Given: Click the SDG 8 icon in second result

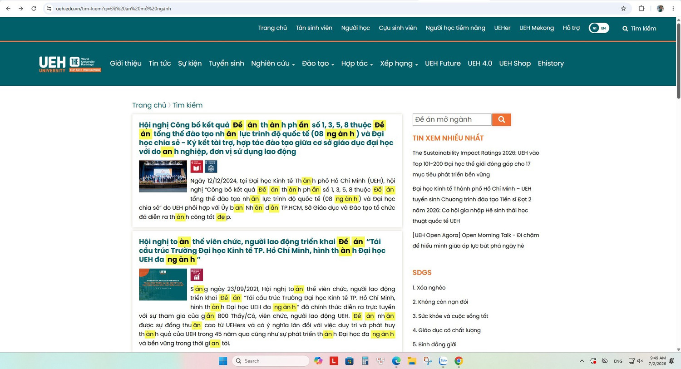Looking at the screenshot, I should tap(197, 275).
